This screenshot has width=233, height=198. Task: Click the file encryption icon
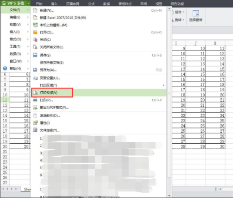tap(35, 130)
